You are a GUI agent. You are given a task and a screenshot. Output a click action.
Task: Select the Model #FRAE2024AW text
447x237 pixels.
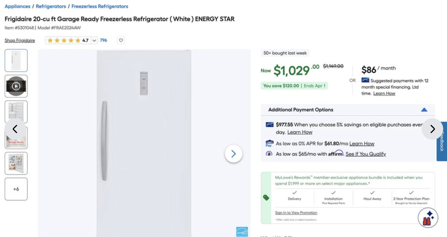(x=59, y=28)
